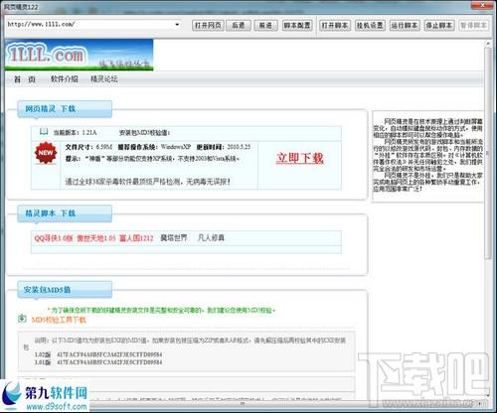Click the red NEW badge icon
The height and width of the screenshot is (413, 497).
(x=46, y=153)
